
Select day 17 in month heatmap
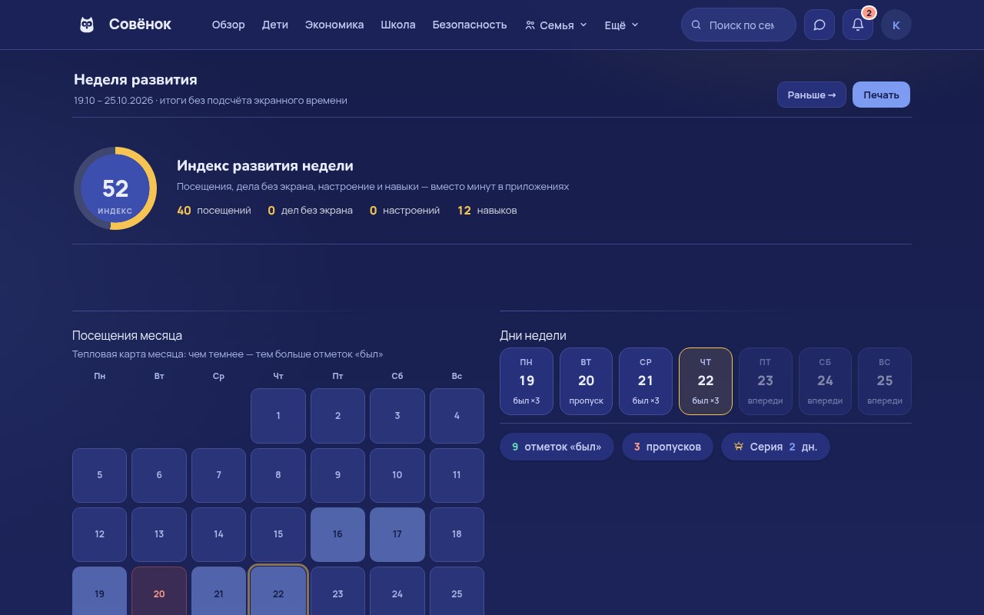(397, 534)
